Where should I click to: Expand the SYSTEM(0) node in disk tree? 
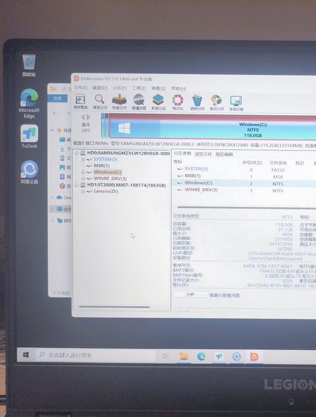[x=83, y=159]
